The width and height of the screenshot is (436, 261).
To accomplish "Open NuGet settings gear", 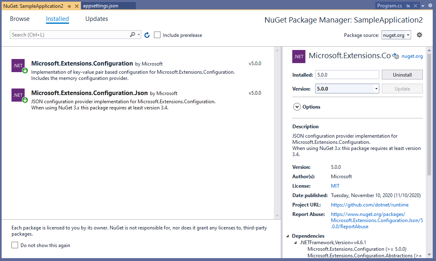I will (419, 35).
